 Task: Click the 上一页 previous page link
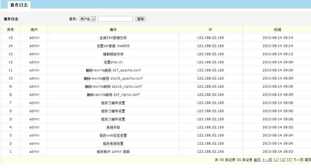[267, 160]
